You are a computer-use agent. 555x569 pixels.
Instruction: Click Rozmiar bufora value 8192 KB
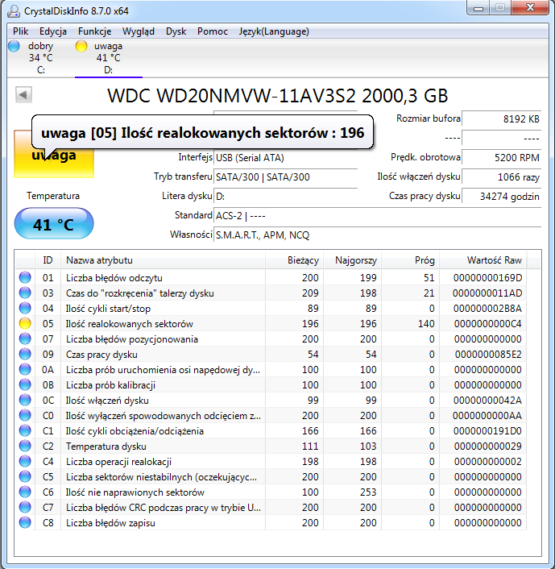coord(501,118)
